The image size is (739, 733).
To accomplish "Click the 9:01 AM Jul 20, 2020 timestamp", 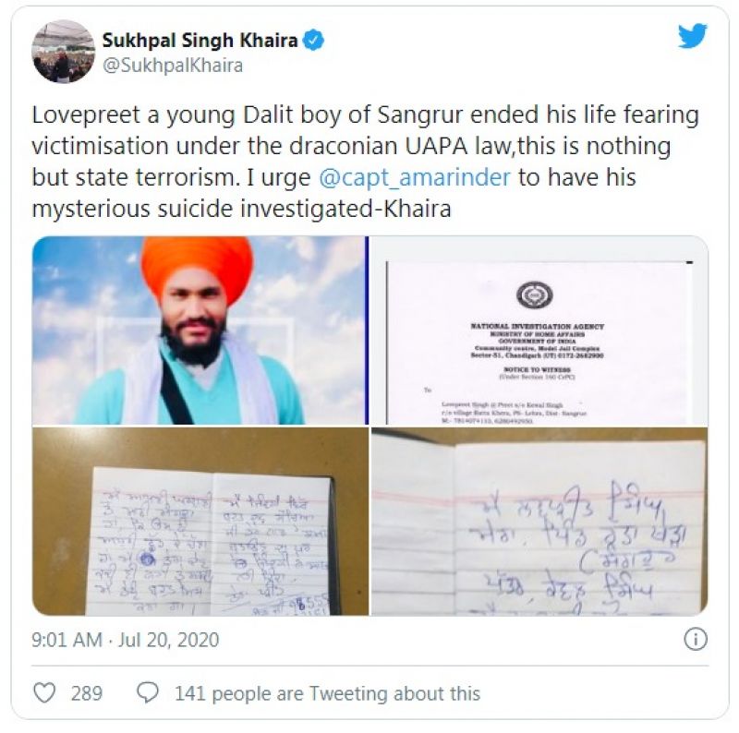I will click(x=126, y=640).
